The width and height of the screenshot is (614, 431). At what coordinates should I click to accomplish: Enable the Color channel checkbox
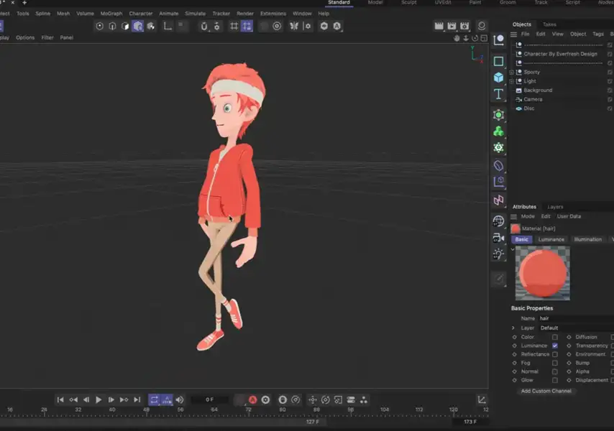[x=554, y=337]
